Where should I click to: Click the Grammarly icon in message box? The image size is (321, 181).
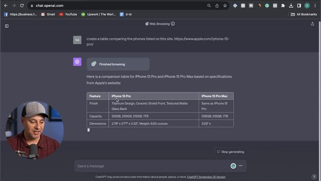[233, 166]
